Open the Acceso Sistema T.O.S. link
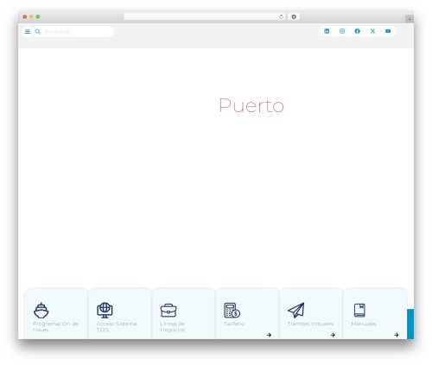The image size is (432, 365). pos(117,327)
